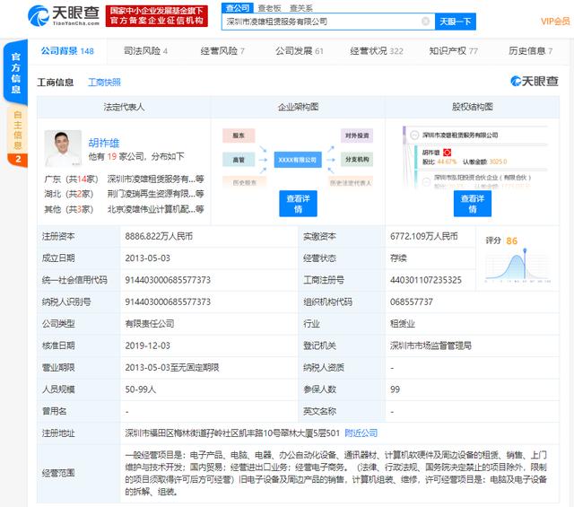Click the 分支机构 box in structure chart

(357, 160)
